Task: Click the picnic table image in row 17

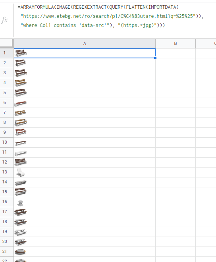Action: click(21, 212)
